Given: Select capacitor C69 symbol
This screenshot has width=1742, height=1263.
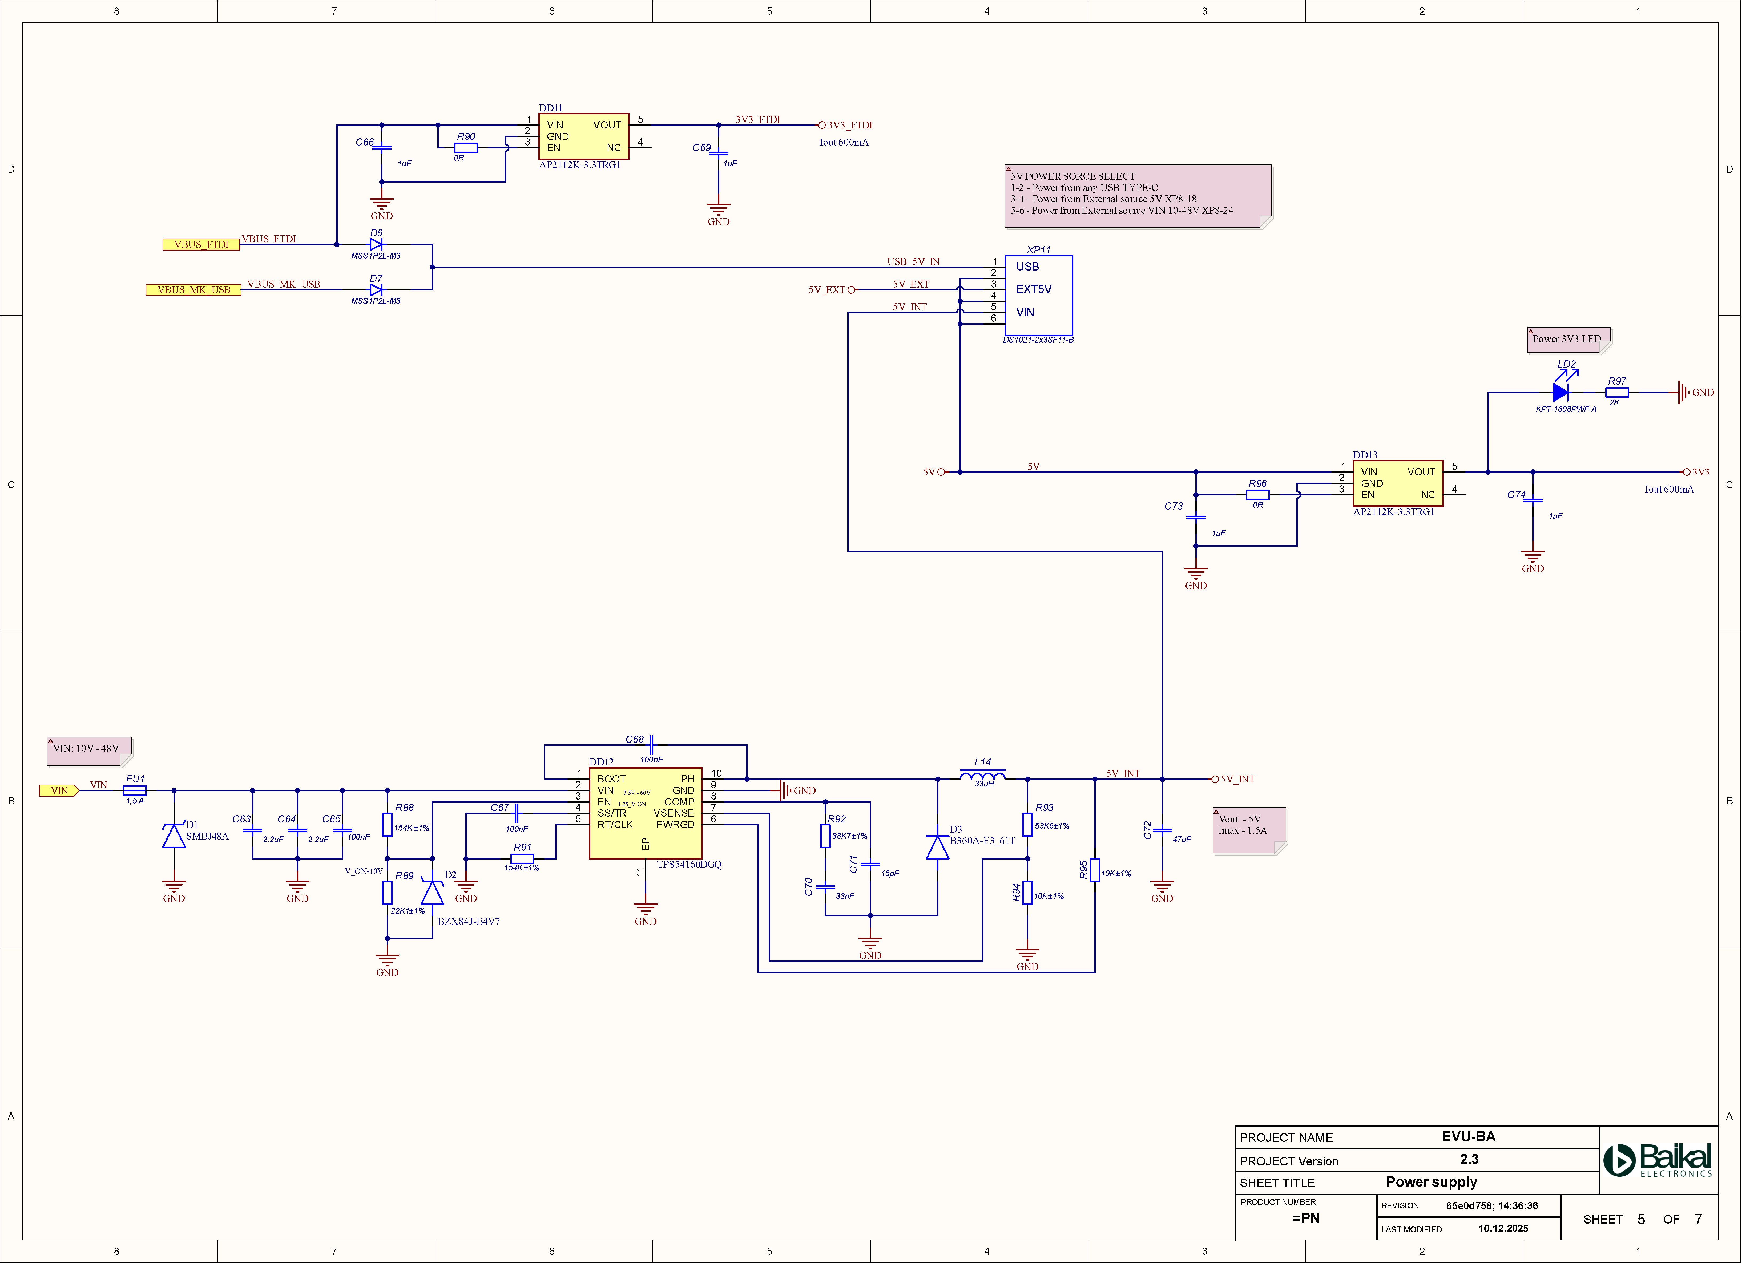Looking at the screenshot, I should 718,154.
